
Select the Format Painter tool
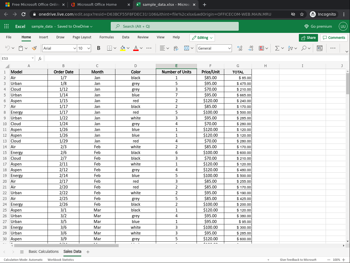(x=34, y=48)
